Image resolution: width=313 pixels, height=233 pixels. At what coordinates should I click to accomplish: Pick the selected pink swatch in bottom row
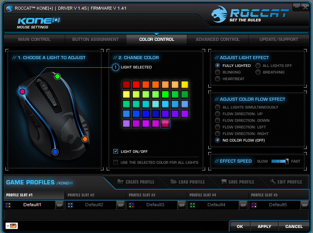point(165,124)
